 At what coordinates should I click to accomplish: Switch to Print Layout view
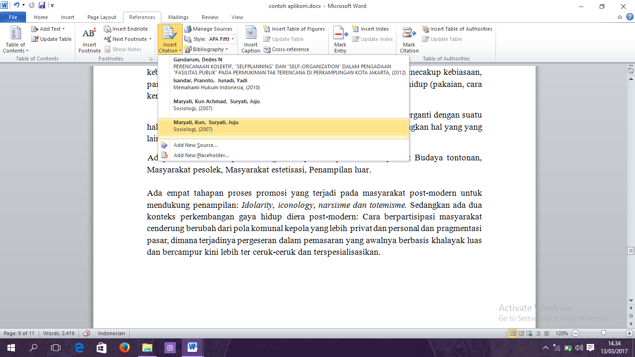(513, 333)
